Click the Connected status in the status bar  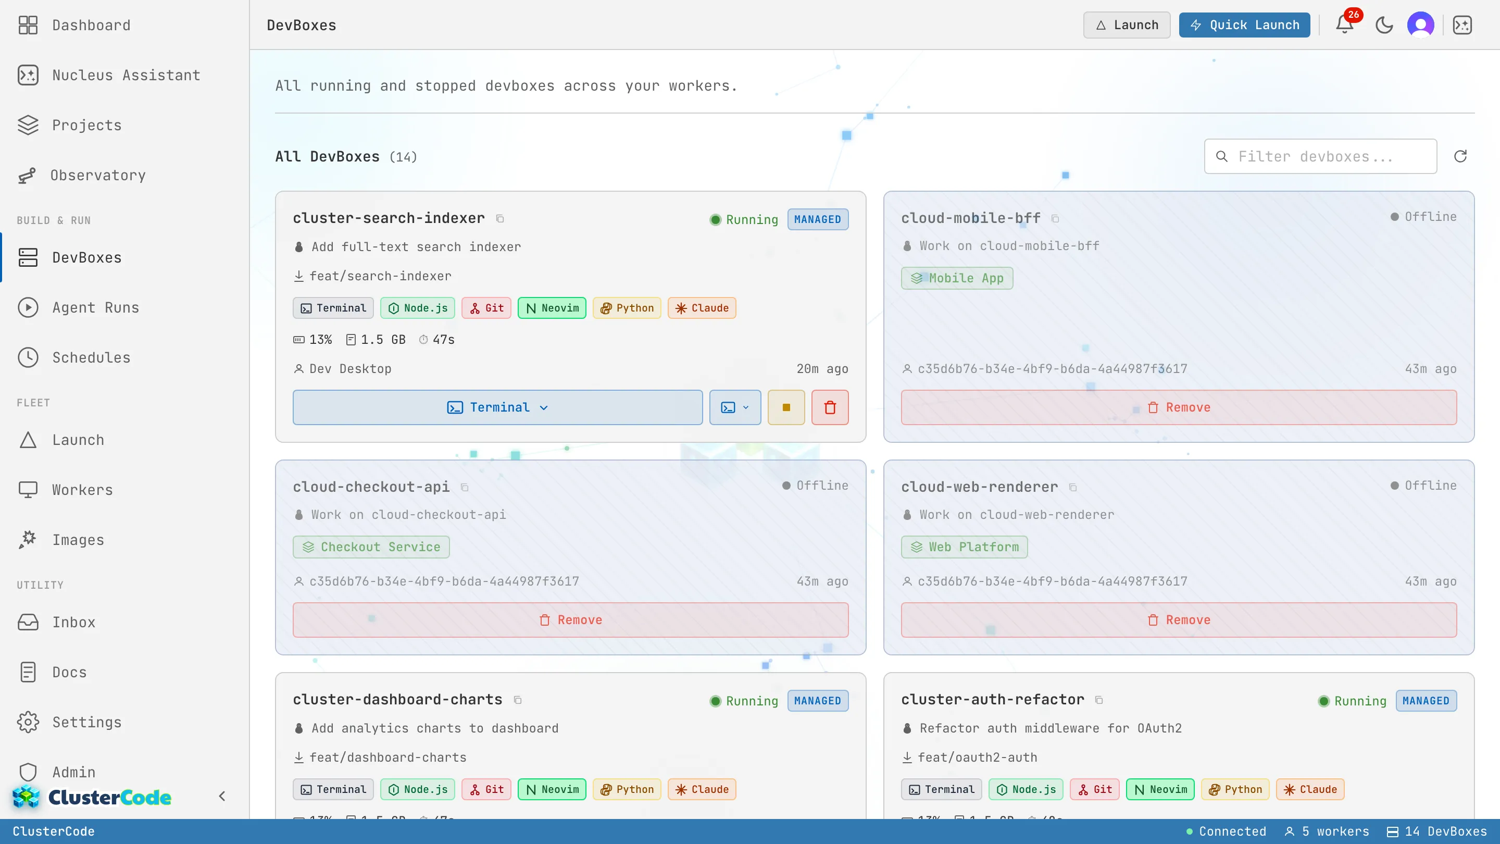[x=1227, y=831]
